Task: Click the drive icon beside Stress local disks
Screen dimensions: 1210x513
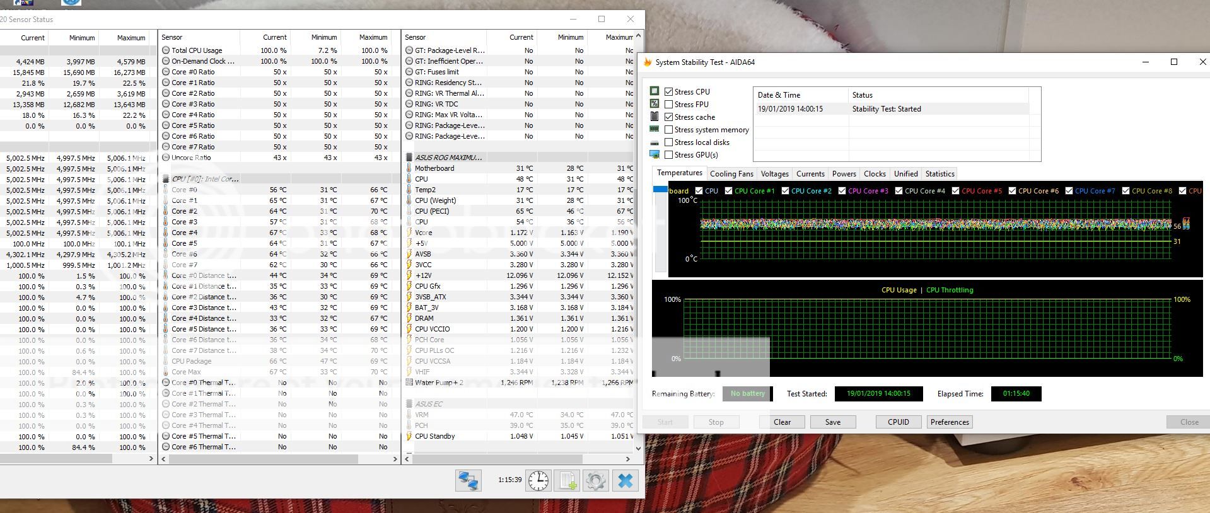Action: 654,142
